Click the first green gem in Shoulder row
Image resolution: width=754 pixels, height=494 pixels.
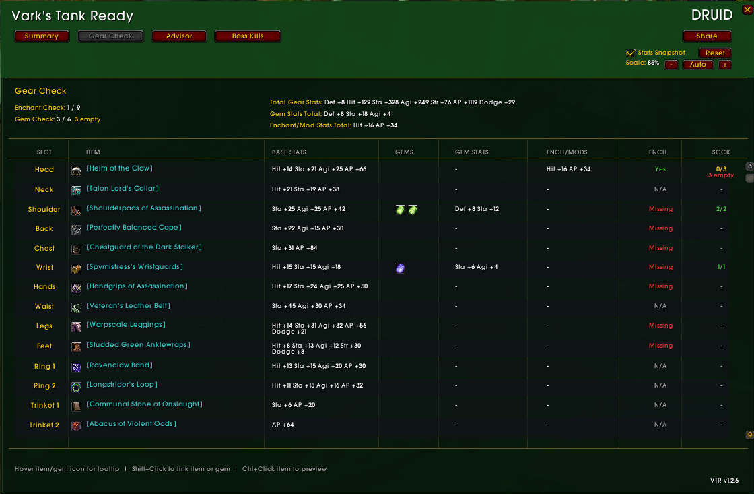pos(400,210)
